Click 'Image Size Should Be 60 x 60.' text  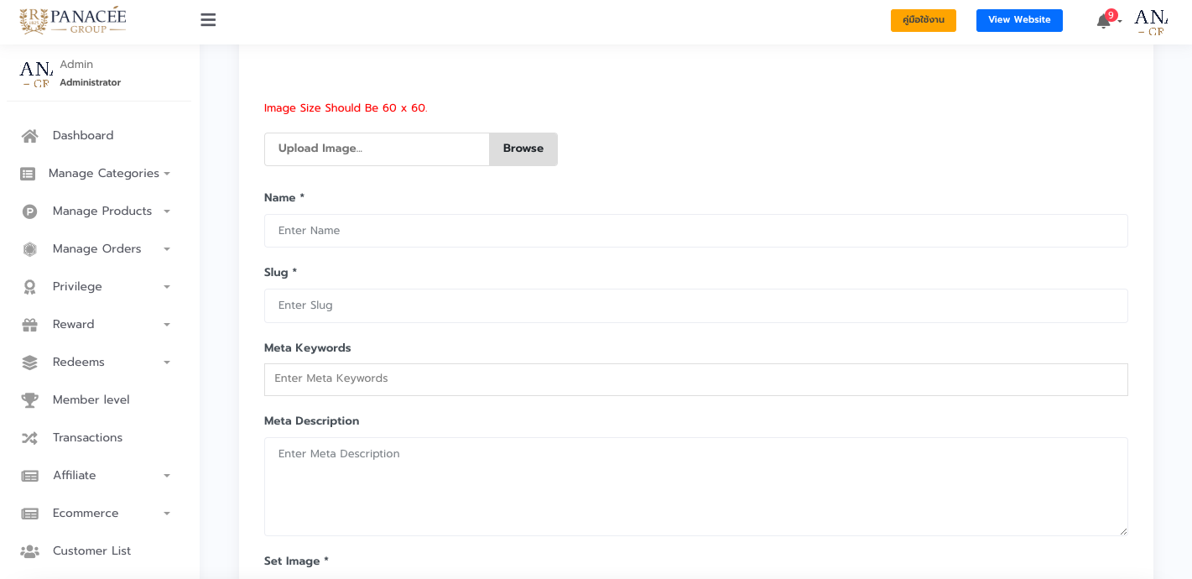tap(346, 108)
